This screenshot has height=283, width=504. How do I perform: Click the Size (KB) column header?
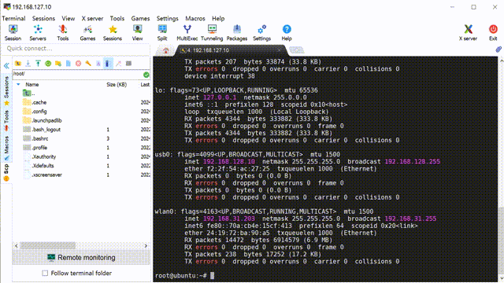tap(117, 85)
